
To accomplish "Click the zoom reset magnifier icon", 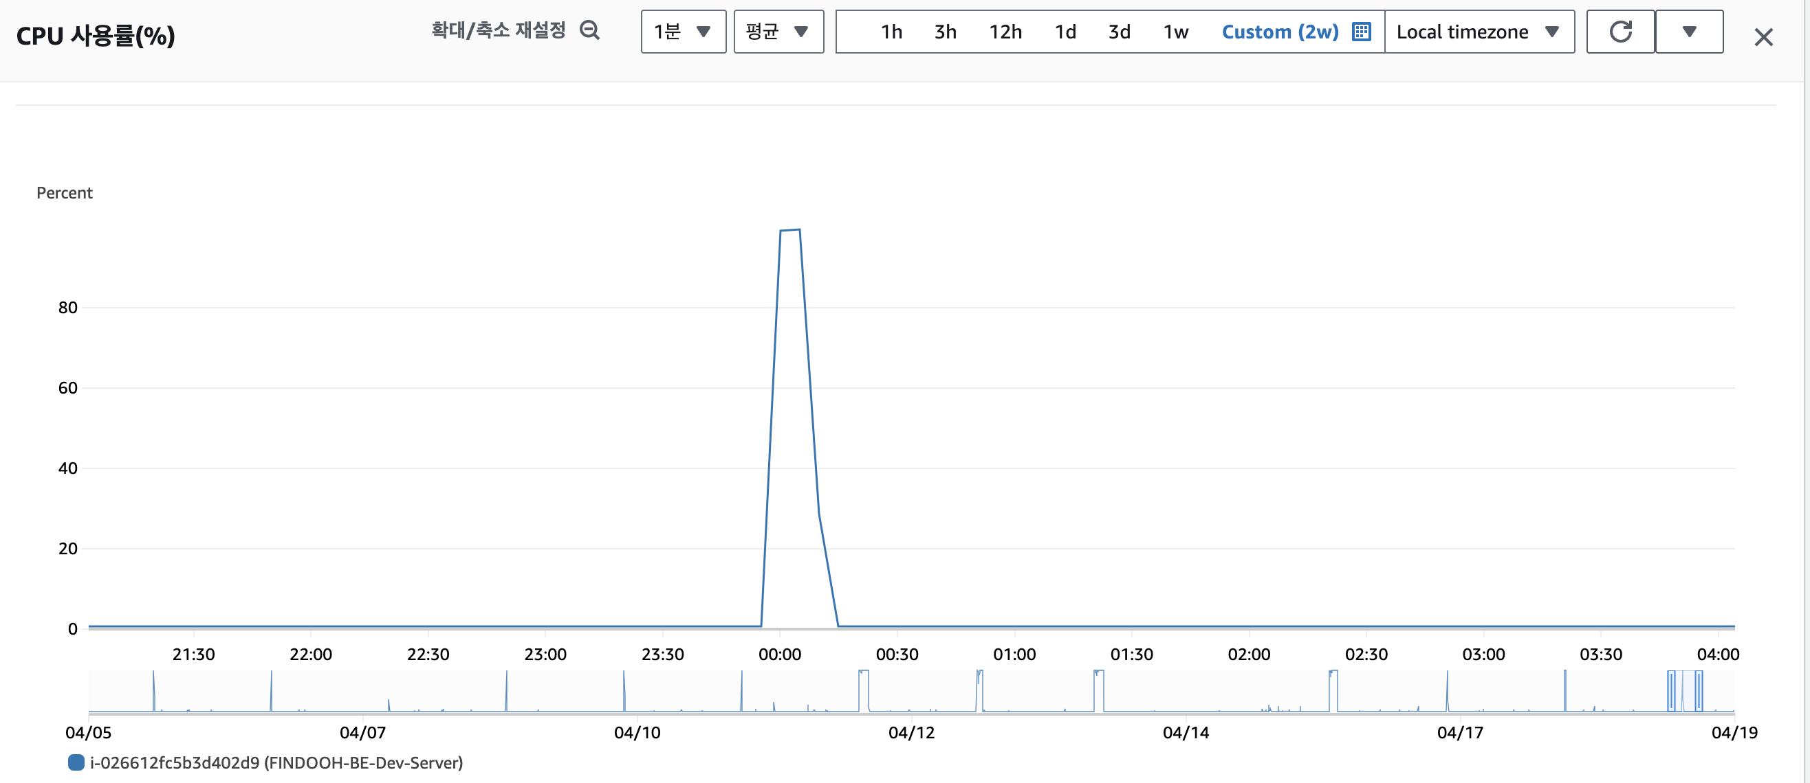I will (589, 30).
